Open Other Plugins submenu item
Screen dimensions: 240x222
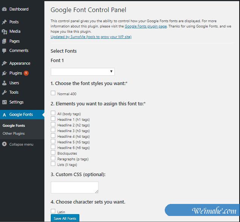14,134
